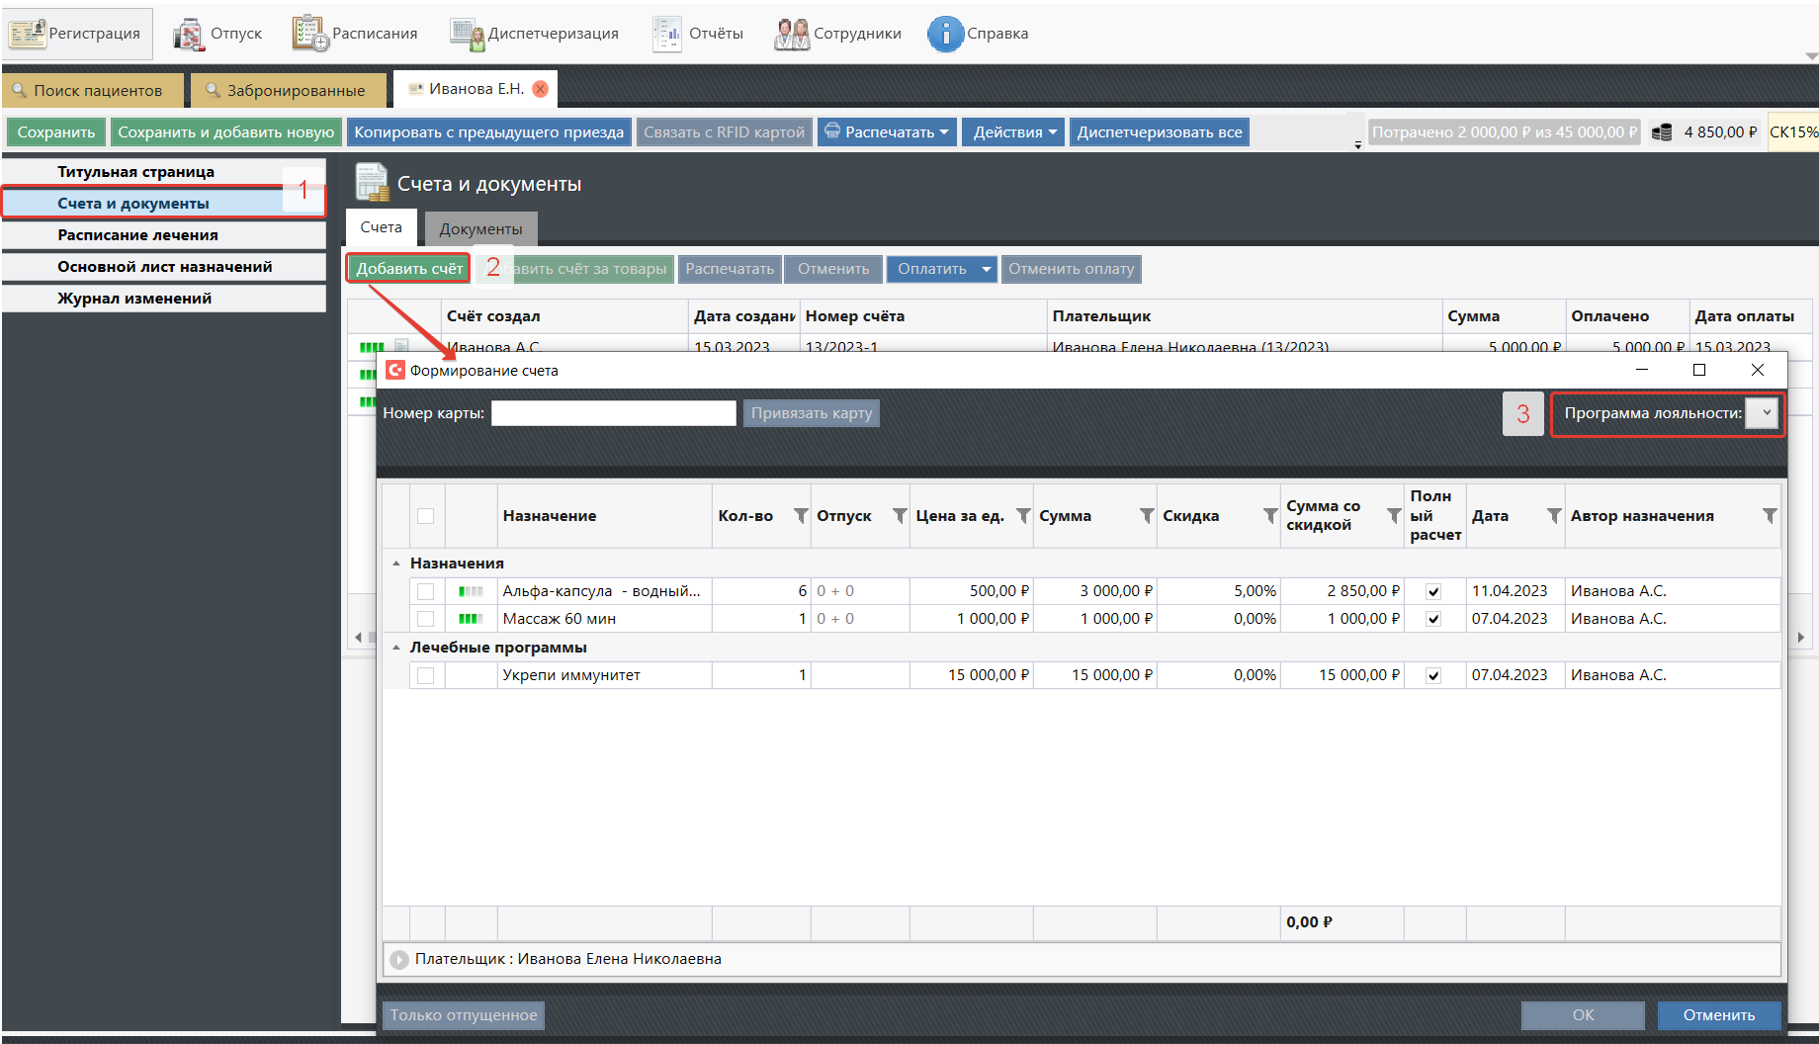This screenshot has width=1819, height=1044.
Task: Expand the Плательщик section
Action: point(399,959)
